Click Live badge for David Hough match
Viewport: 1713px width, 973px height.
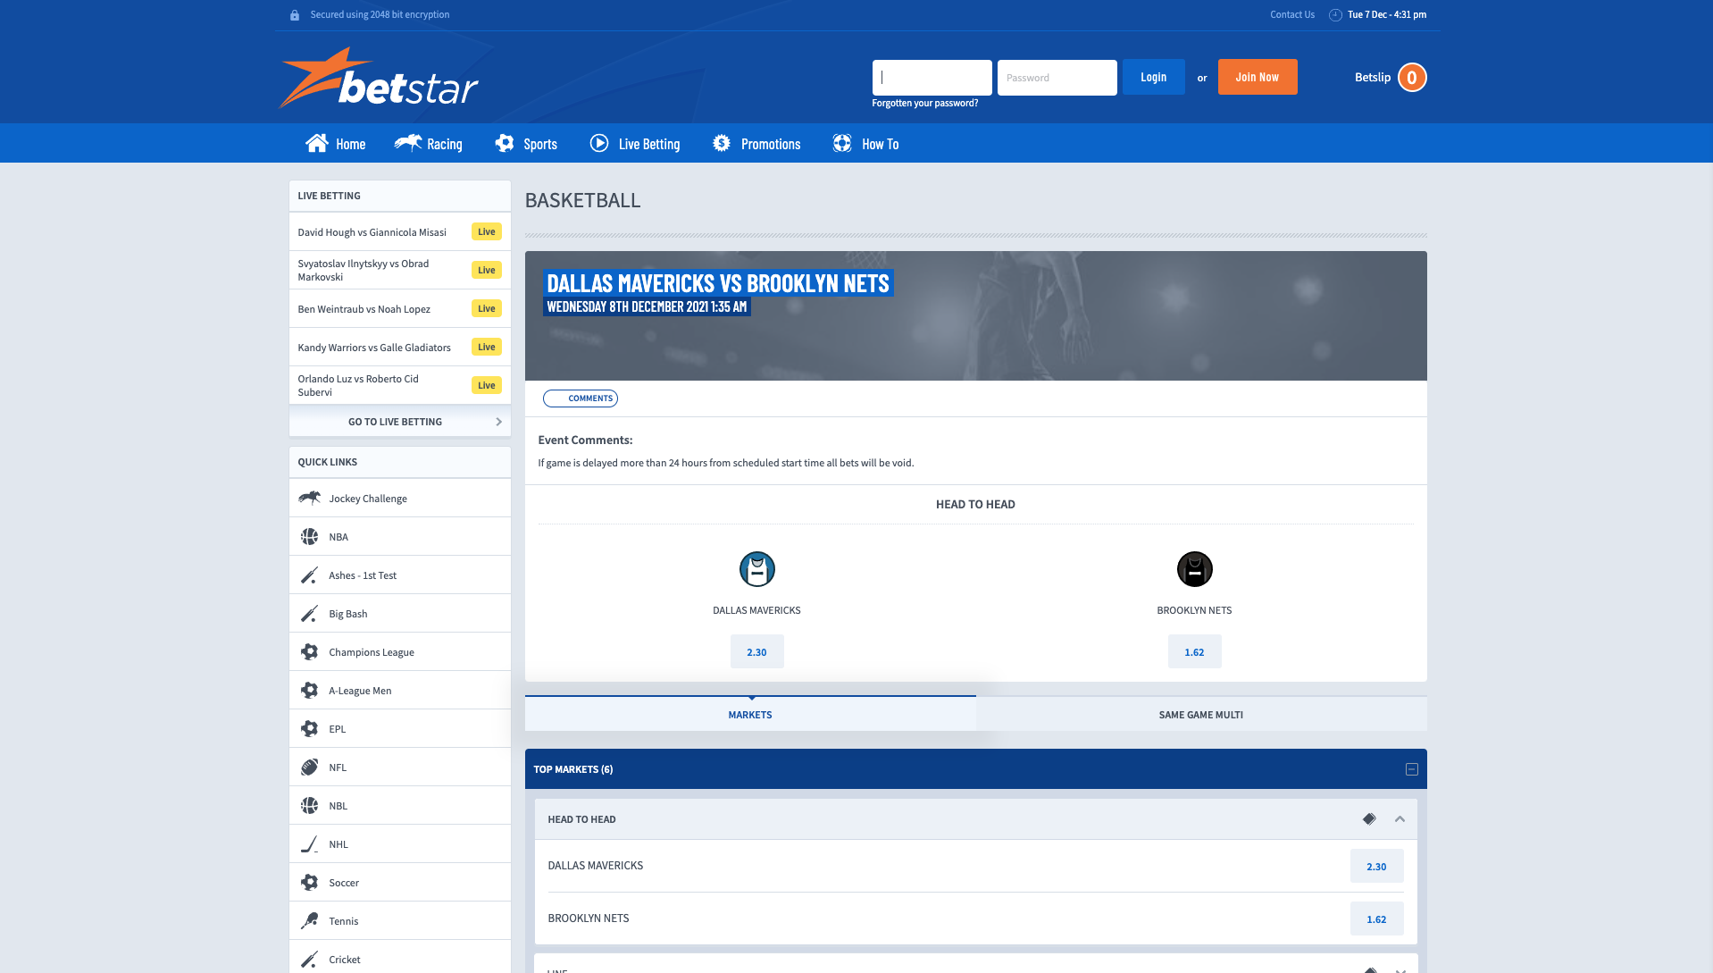click(487, 231)
